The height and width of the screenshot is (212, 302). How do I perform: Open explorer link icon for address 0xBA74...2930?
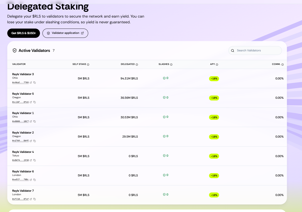[x=31, y=160]
